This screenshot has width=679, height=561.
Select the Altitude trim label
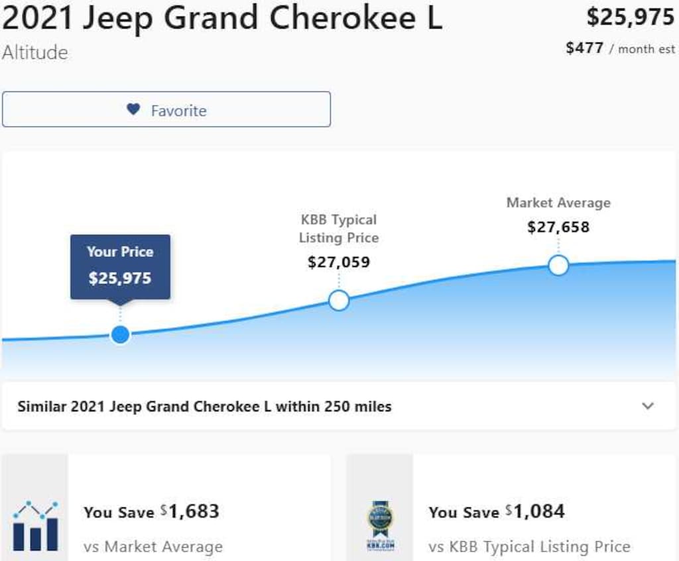(x=34, y=53)
